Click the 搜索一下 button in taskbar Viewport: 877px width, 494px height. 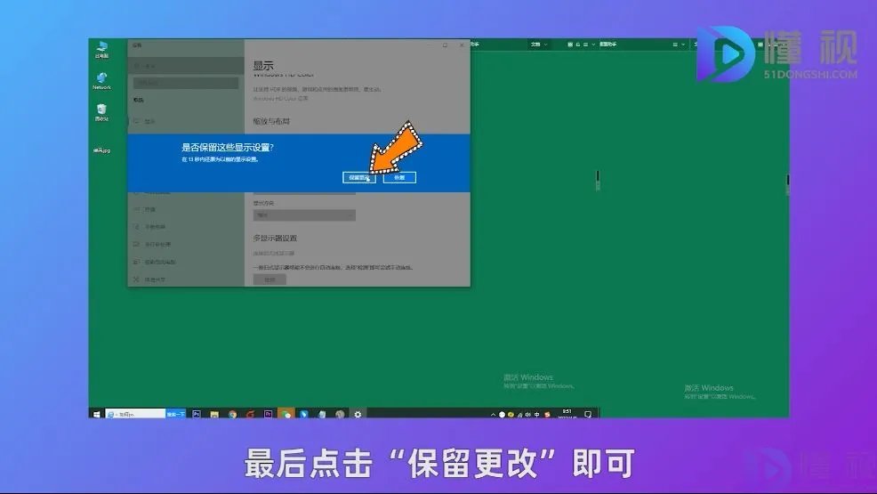[x=175, y=414]
